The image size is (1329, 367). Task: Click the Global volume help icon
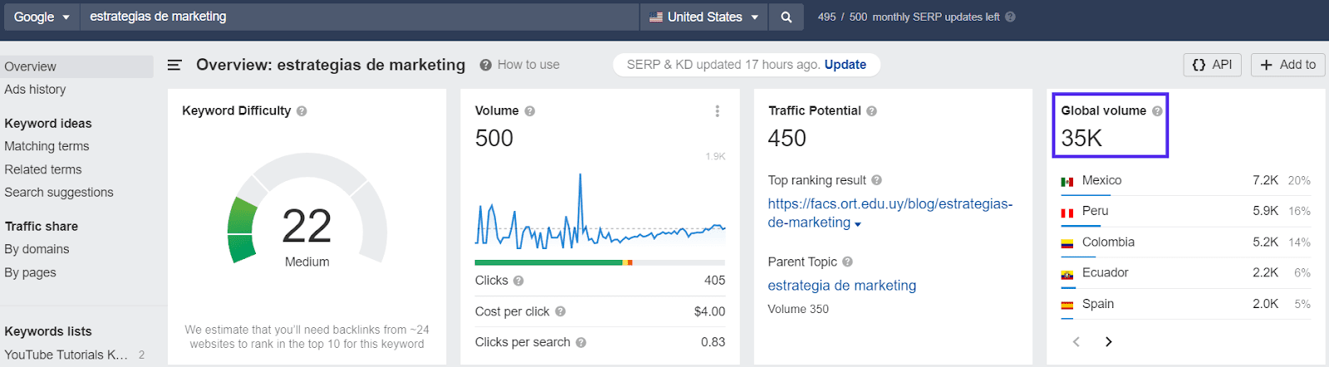pyautogui.click(x=1157, y=111)
